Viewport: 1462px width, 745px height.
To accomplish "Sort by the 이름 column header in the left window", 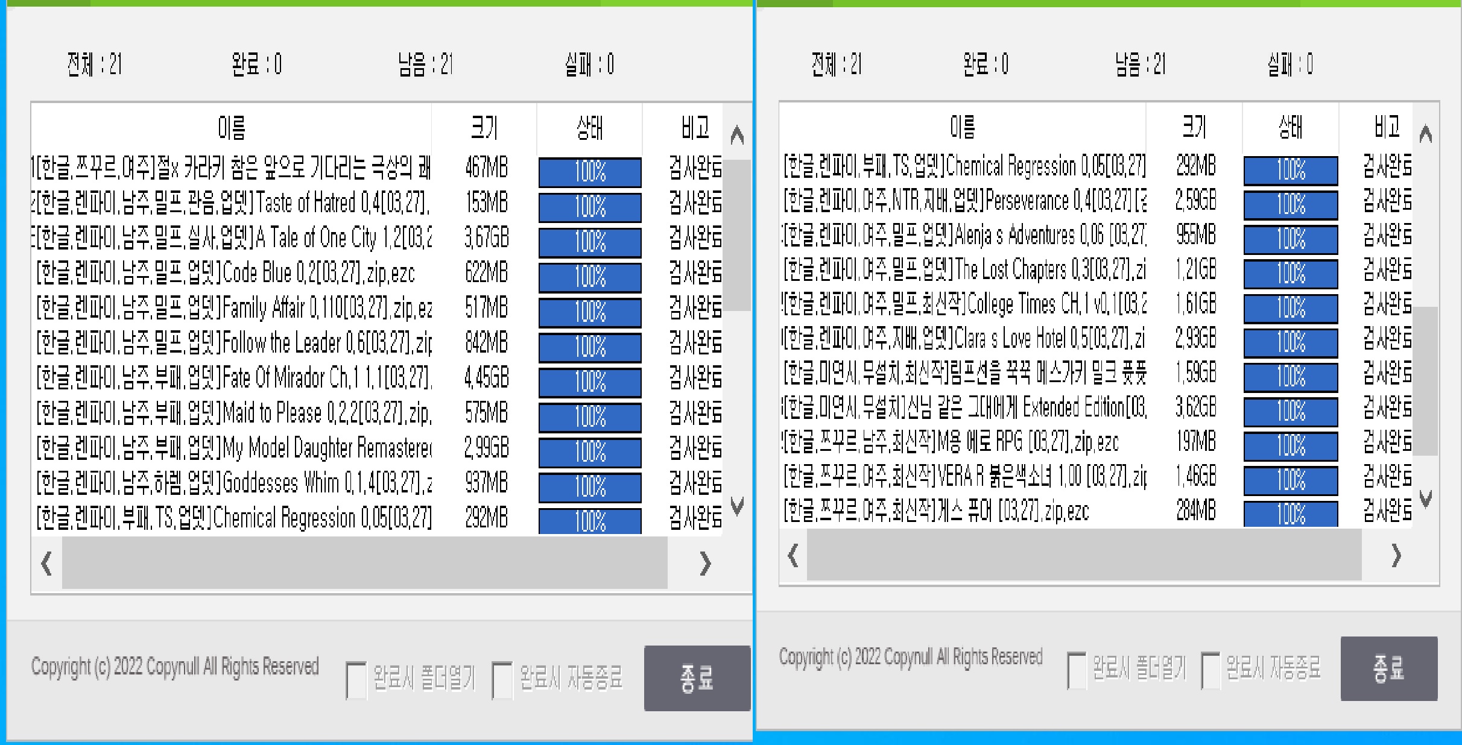I will 231,127.
